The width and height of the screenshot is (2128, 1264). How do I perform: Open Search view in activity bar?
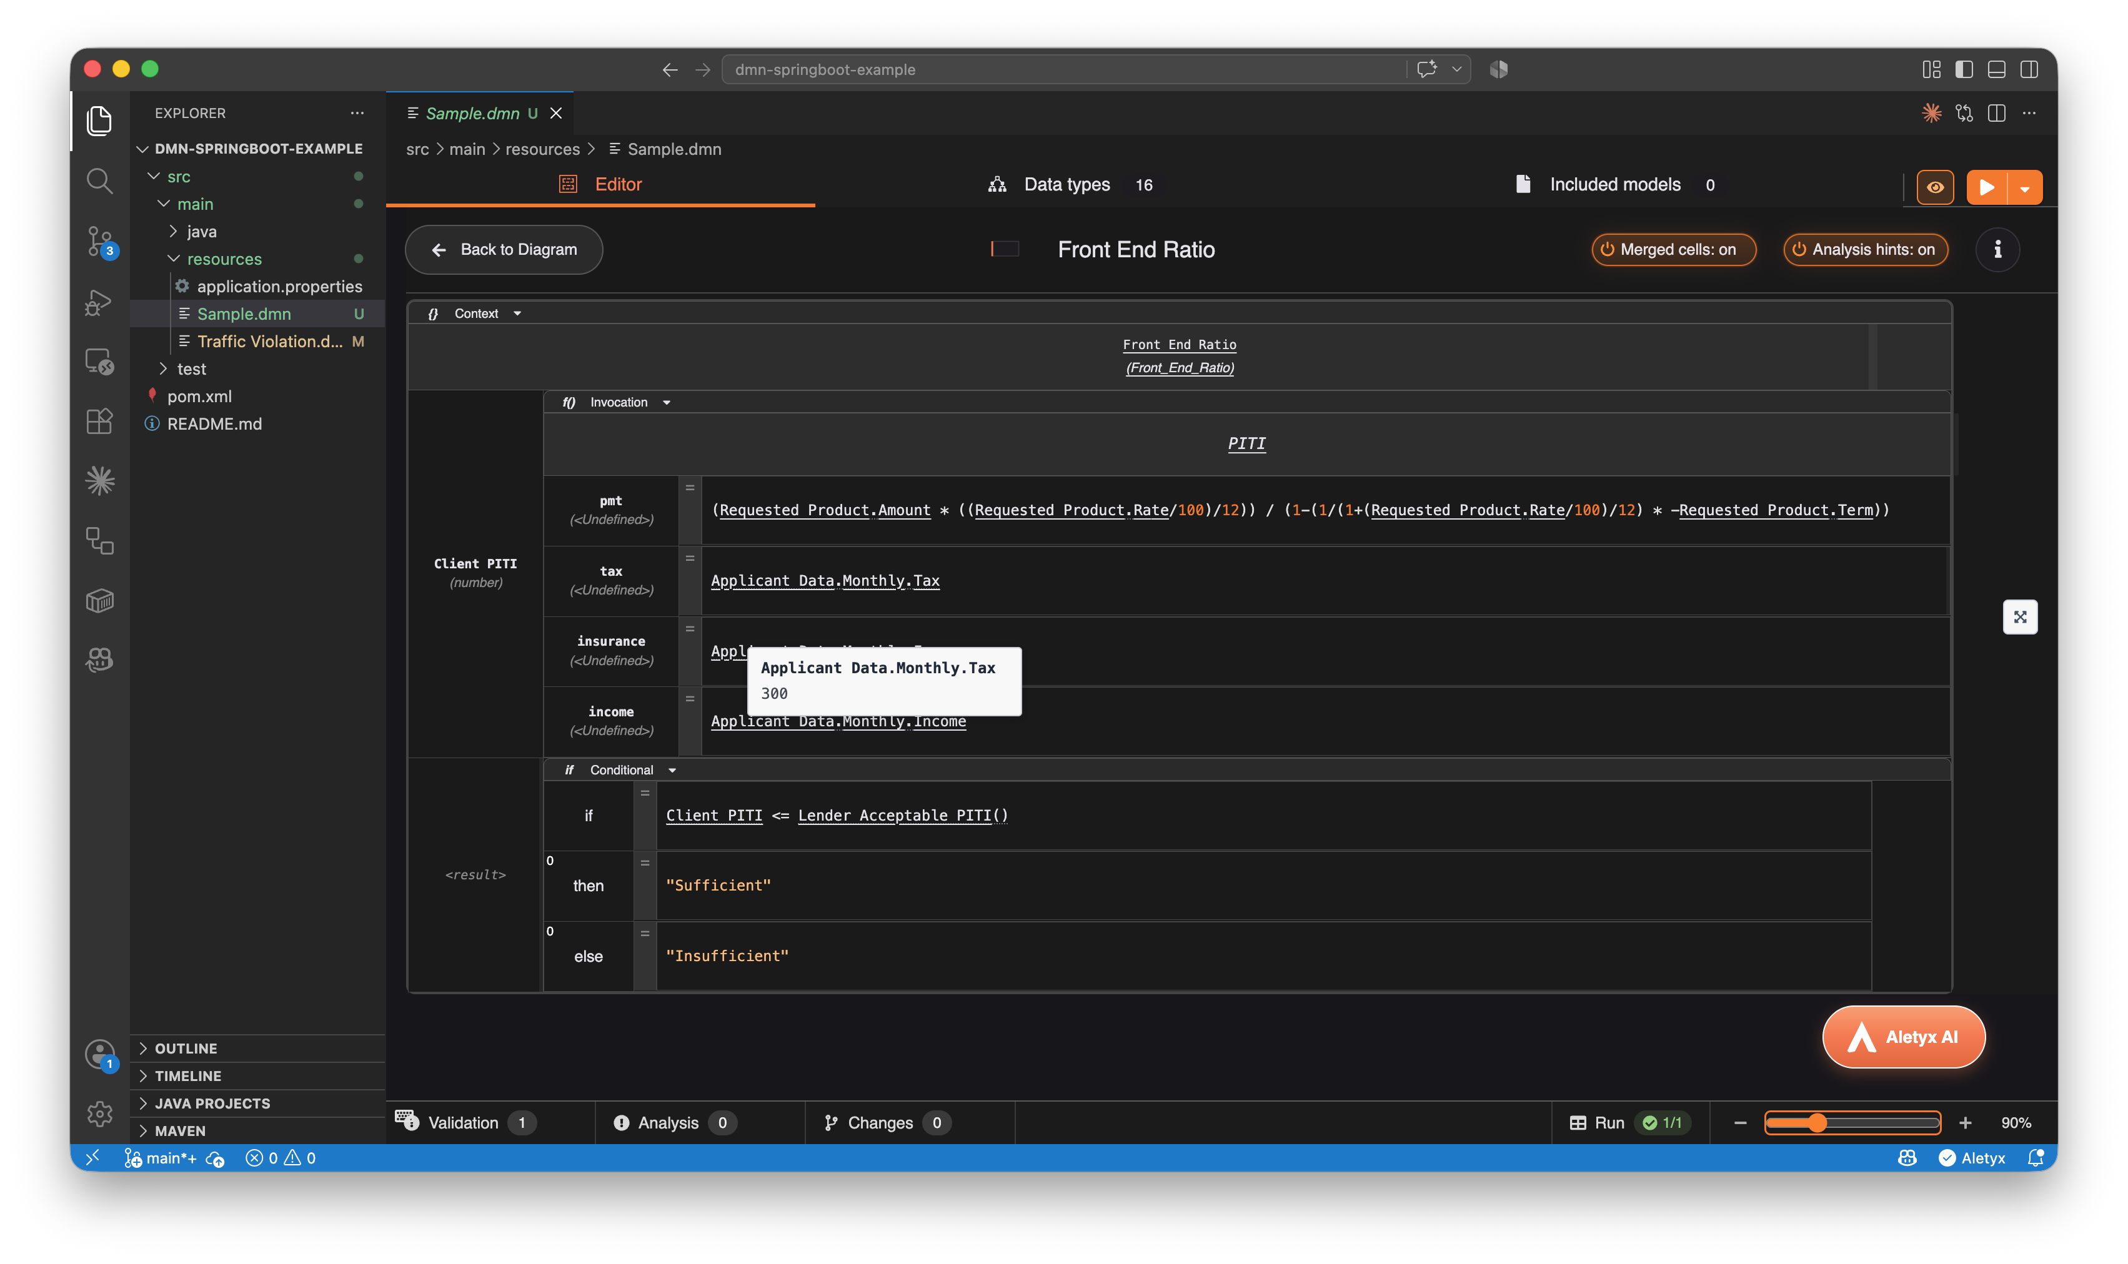pos(100,180)
